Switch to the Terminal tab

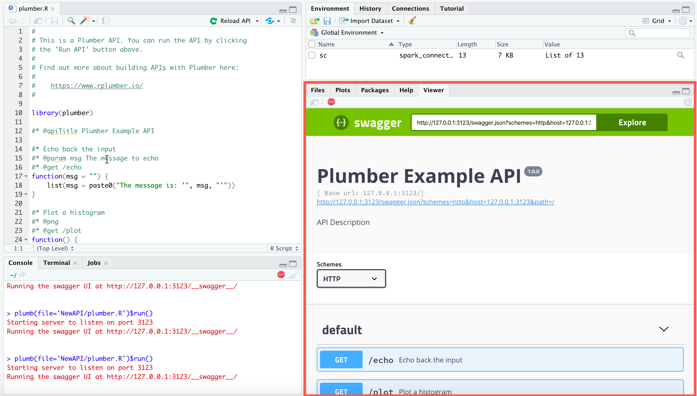(x=57, y=263)
